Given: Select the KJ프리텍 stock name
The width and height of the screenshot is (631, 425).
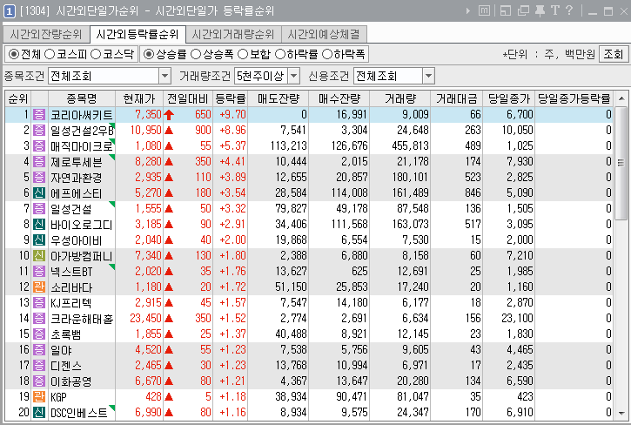Looking at the screenshot, I should [x=70, y=303].
